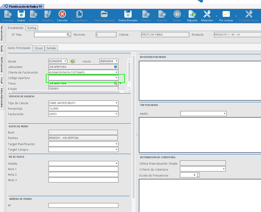Image resolution: width=261 pixels, height=212 pixels.
Task: Click the Grabar Borrador icon
Action: 128,14
